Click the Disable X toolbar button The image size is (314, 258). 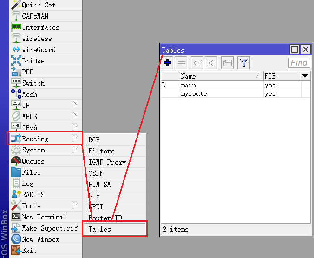coord(211,63)
